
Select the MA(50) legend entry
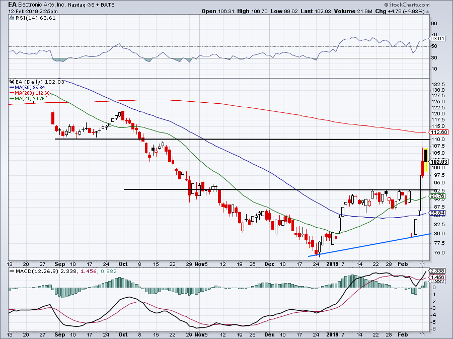pos(28,87)
